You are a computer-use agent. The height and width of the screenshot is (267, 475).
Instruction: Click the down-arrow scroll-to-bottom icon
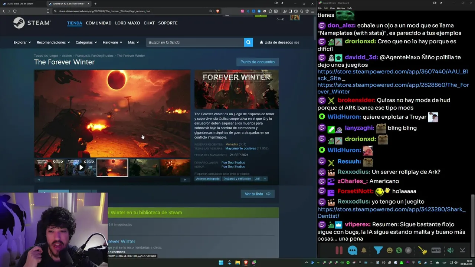point(462,250)
